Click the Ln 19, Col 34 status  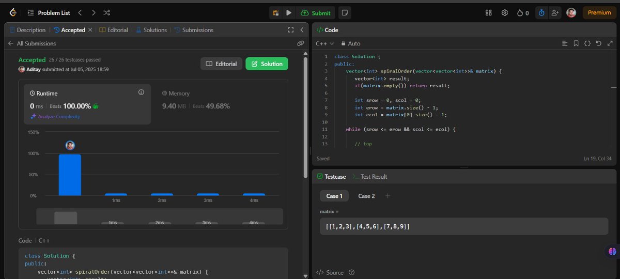pos(597,159)
